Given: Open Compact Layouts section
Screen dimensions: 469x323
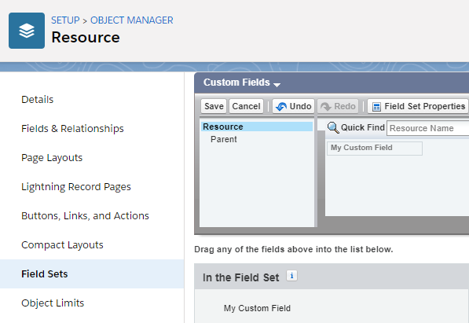Looking at the screenshot, I should pyautogui.click(x=62, y=244).
